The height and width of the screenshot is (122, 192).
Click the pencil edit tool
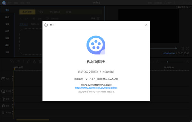[29, 61]
